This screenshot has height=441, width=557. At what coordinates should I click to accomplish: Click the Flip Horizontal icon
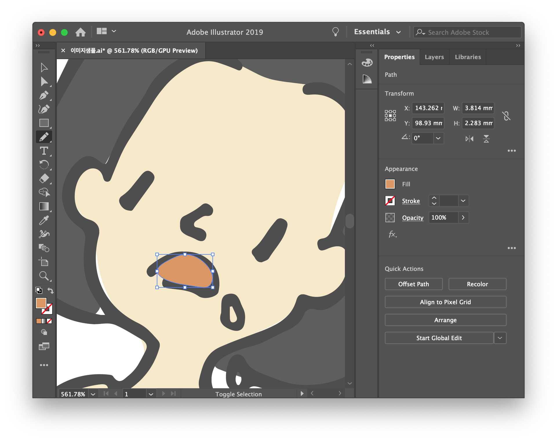pos(469,139)
